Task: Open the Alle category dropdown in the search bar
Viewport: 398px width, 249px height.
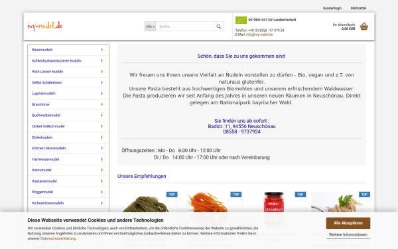Action: click(x=150, y=27)
